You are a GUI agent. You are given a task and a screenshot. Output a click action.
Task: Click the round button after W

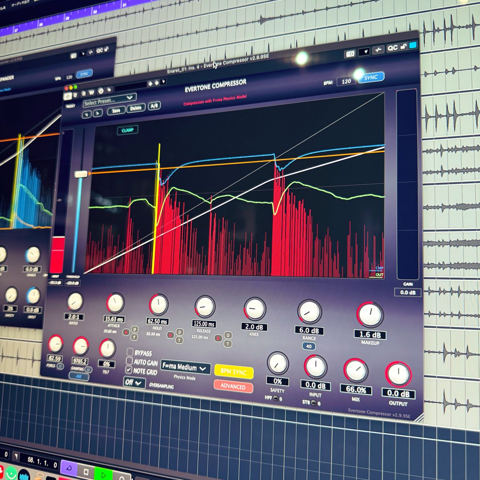(100, 92)
